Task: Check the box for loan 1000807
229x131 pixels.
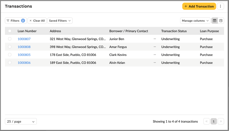Action: point(10,39)
